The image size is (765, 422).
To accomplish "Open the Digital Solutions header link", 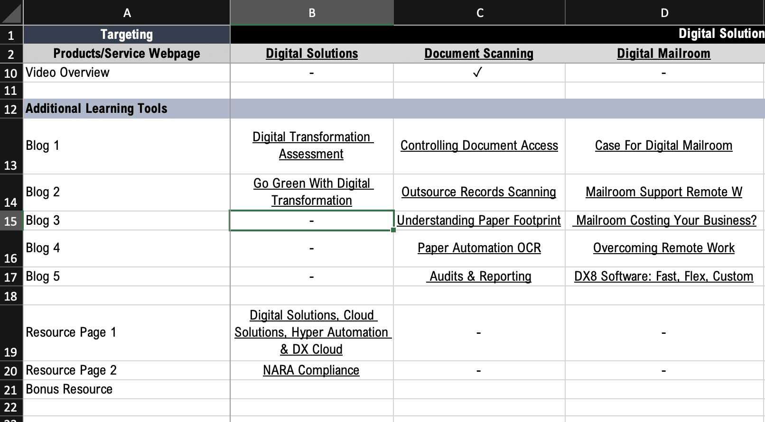I will point(312,54).
